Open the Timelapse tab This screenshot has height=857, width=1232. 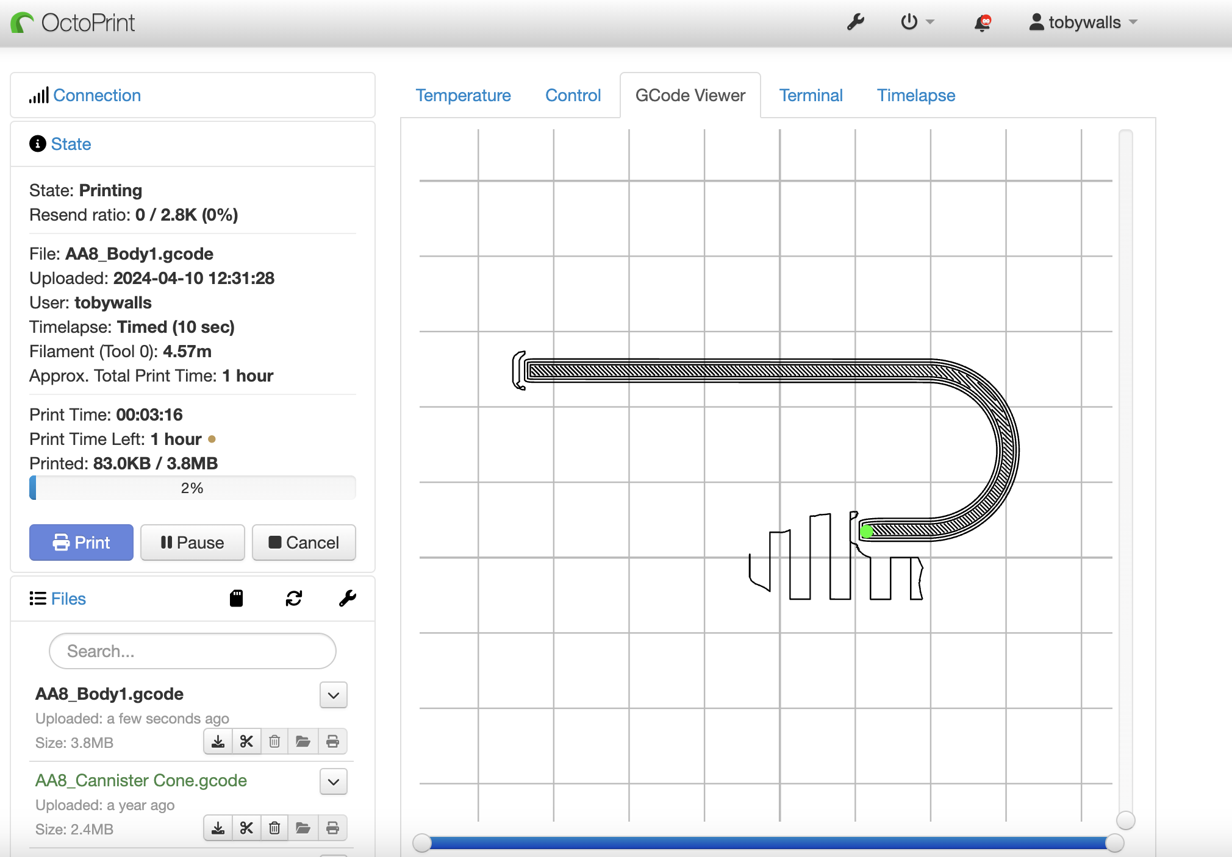pyautogui.click(x=916, y=95)
